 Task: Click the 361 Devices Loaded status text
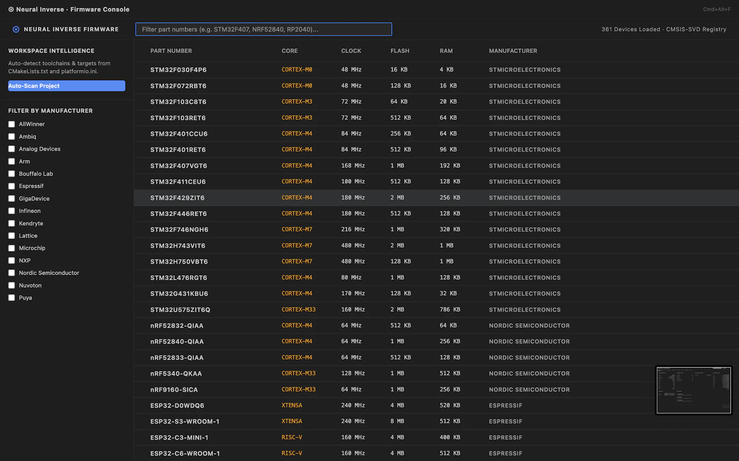pos(630,29)
